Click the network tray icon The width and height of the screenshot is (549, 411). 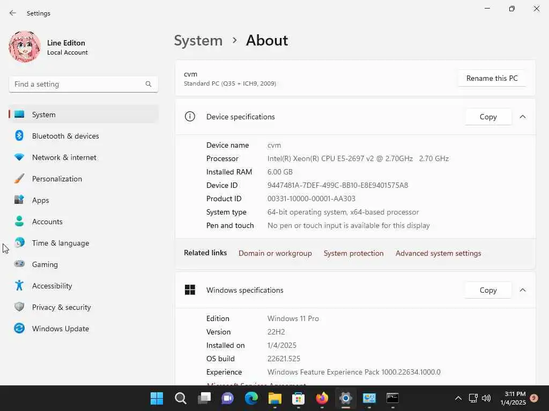click(x=473, y=398)
